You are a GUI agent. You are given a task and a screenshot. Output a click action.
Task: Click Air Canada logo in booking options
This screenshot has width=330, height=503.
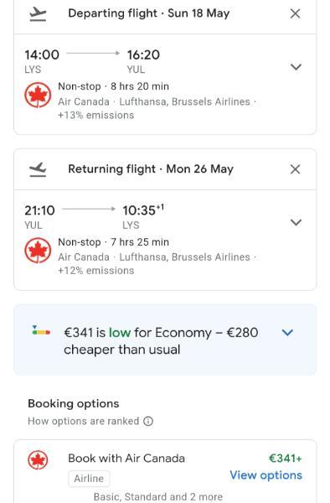(x=38, y=460)
